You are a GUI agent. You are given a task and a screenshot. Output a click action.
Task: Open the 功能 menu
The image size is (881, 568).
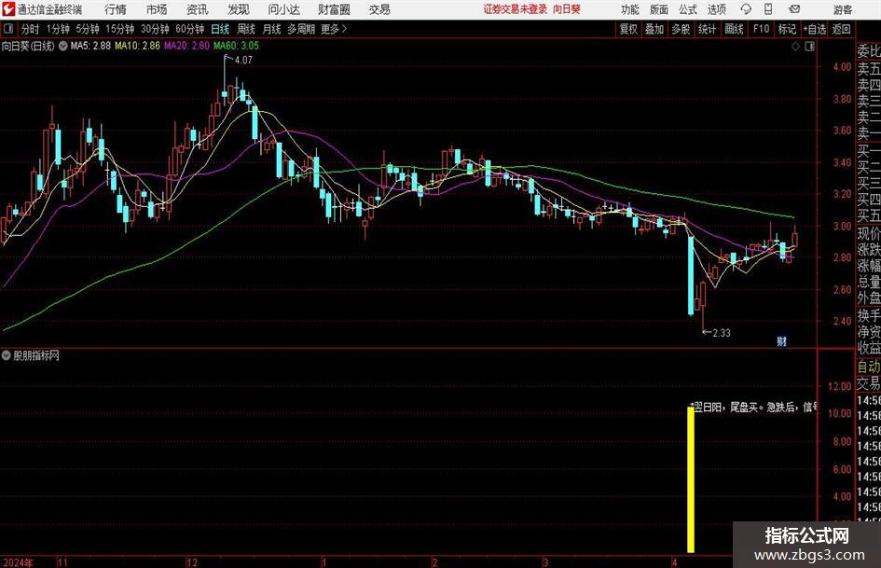(630, 9)
